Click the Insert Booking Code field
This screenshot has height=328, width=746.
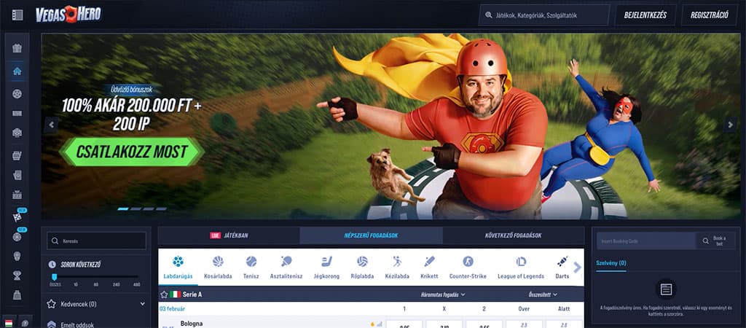[x=645, y=241]
